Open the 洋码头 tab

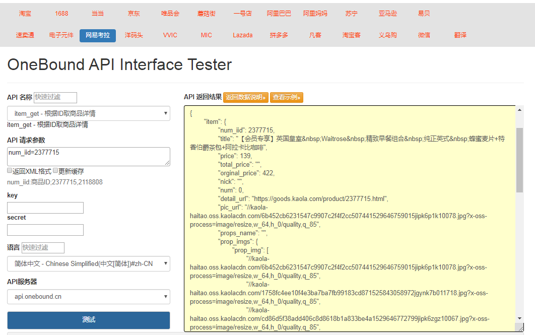tap(134, 35)
